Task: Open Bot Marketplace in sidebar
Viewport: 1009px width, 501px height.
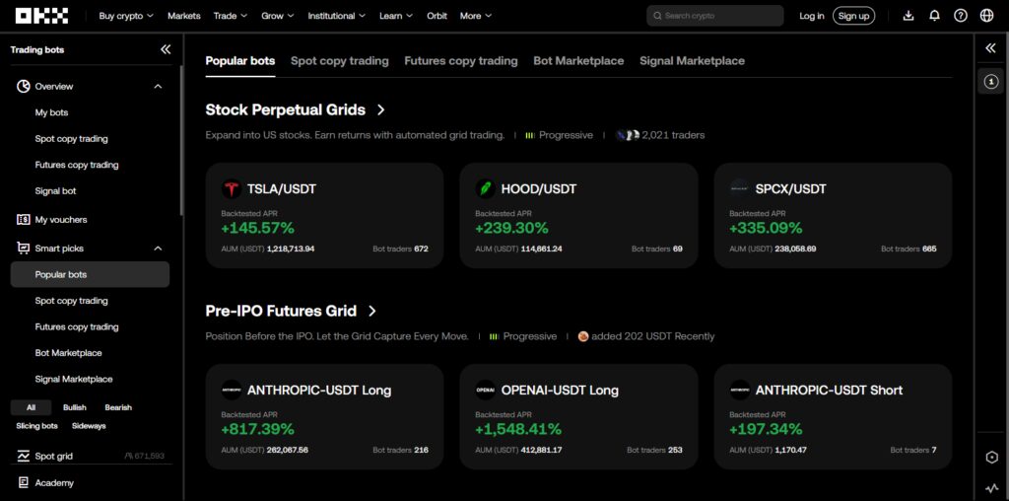Action: [68, 353]
